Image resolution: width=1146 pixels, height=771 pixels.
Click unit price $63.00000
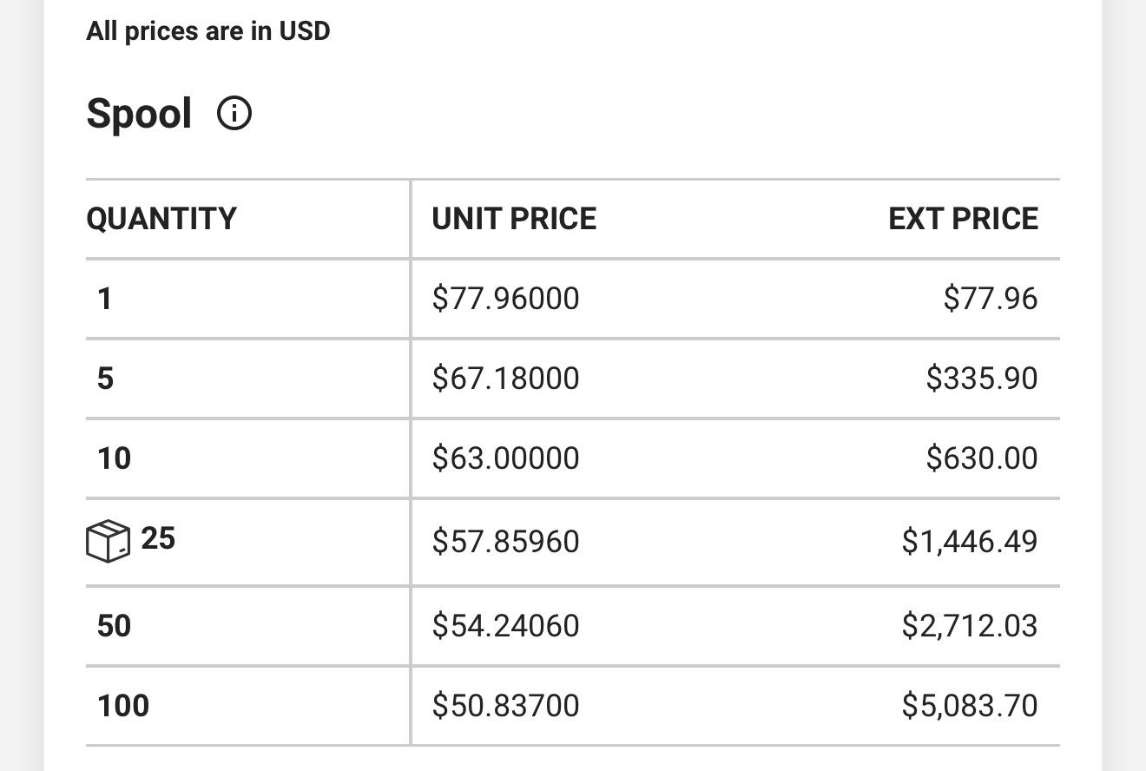point(505,458)
